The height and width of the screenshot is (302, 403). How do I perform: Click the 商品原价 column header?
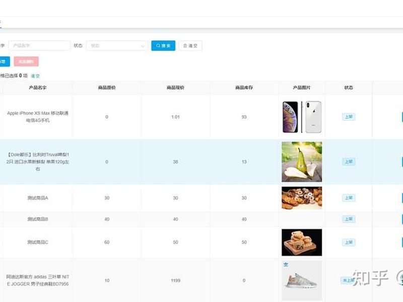click(x=107, y=88)
